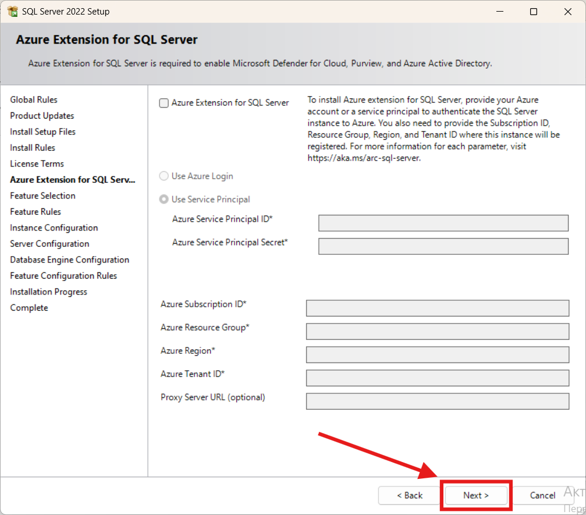Select the Use Service Principal option

[164, 200]
